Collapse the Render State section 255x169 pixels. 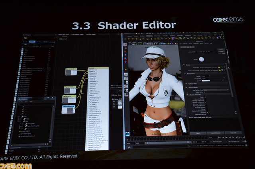(187, 88)
